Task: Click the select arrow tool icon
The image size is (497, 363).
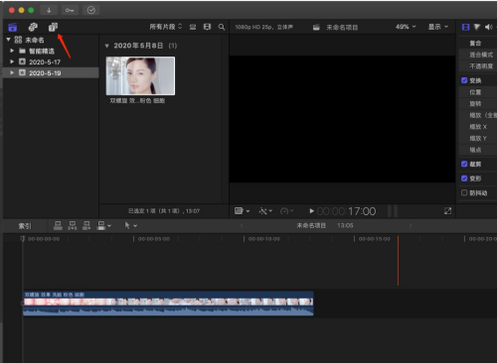Action: (x=127, y=225)
